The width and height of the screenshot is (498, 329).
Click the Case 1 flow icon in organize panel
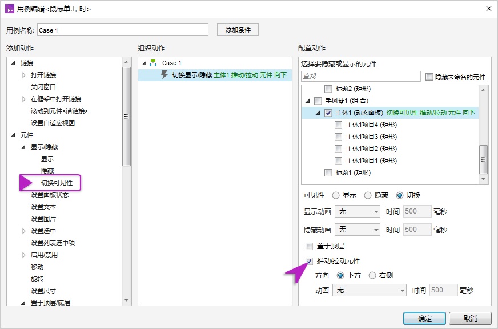pyautogui.click(x=153, y=63)
